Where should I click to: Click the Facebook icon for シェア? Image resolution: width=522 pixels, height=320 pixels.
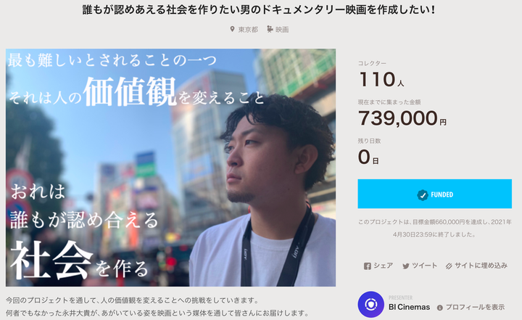coord(367,266)
